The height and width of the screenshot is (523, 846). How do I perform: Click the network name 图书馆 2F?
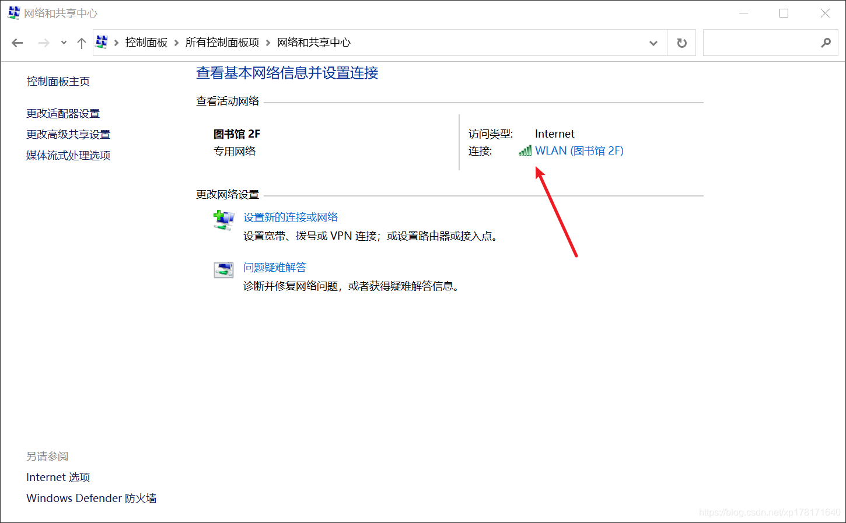point(237,134)
